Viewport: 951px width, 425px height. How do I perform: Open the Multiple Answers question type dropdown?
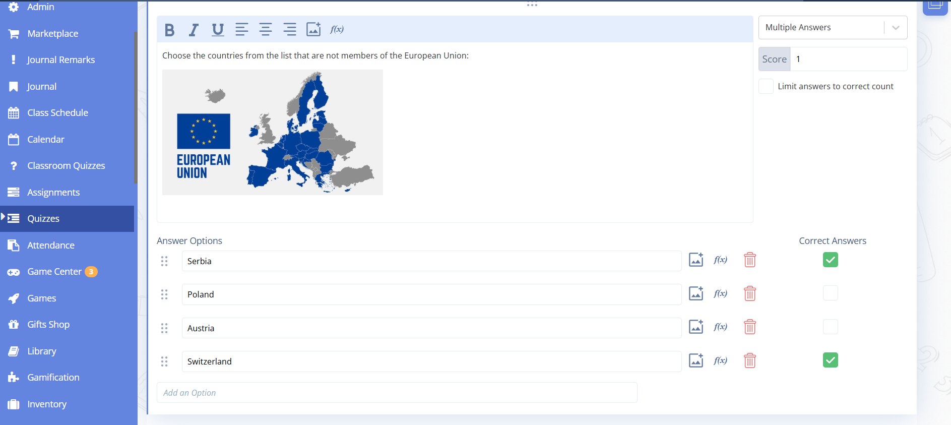[832, 28]
